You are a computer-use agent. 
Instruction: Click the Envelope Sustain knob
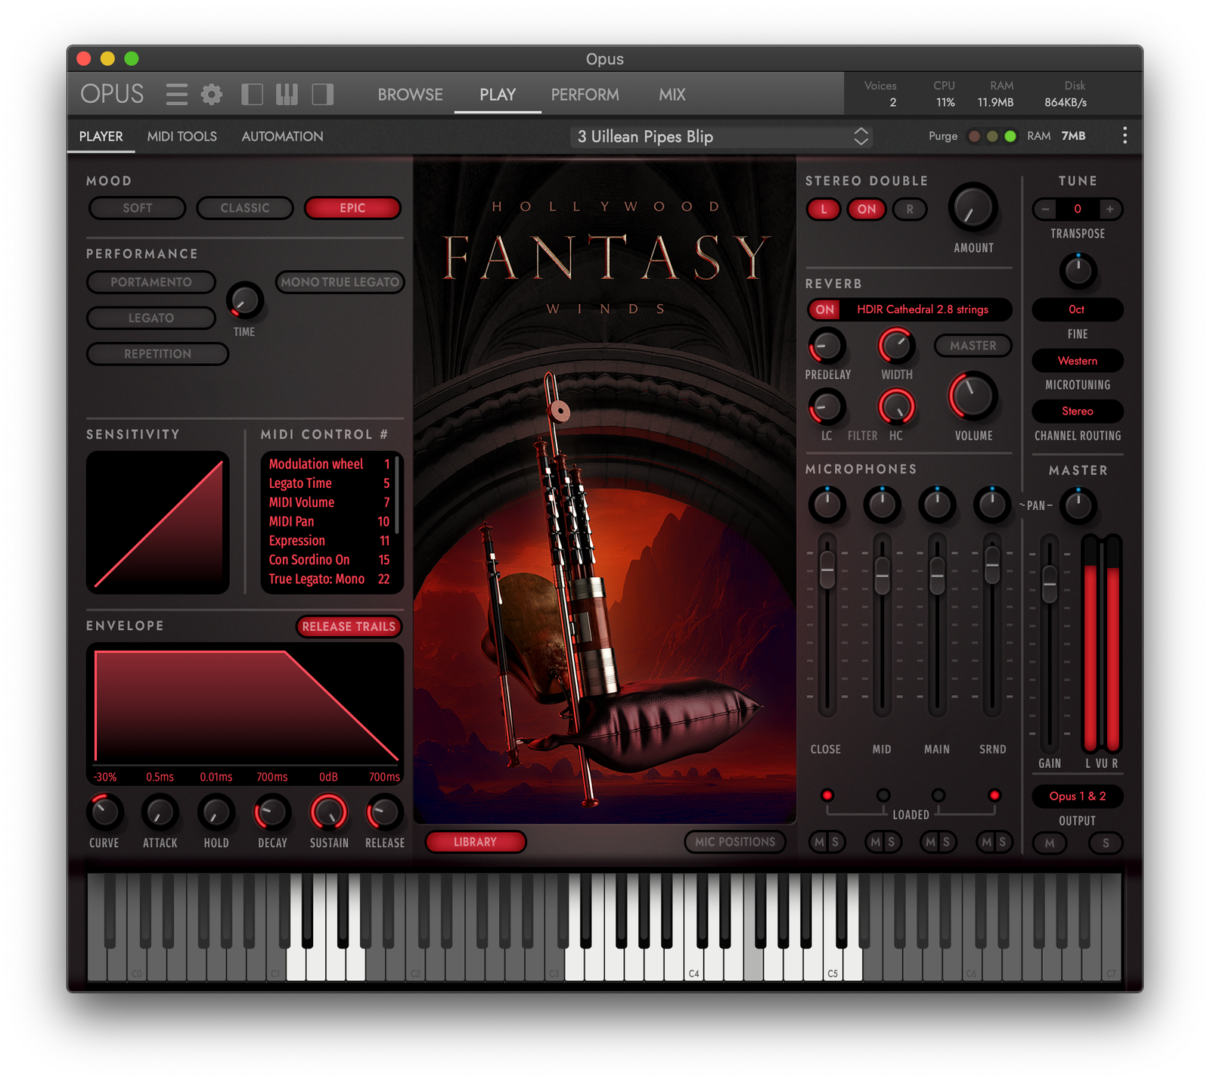tap(329, 812)
